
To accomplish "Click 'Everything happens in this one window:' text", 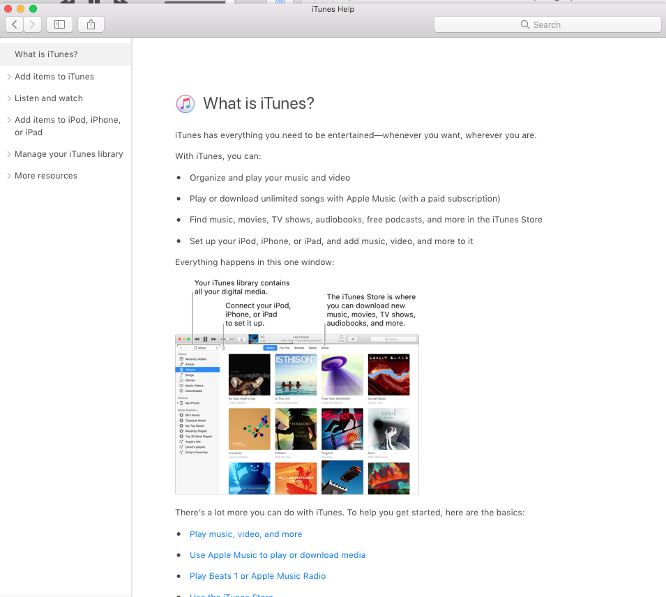I will [x=255, y=262].
